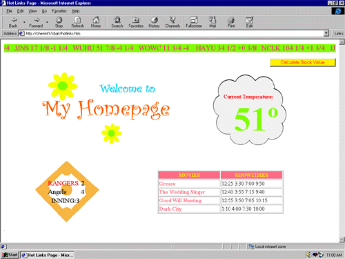Screen dimensions: 345x259
Task: Expand the Back button history arrow
Action: click(24, 22)
